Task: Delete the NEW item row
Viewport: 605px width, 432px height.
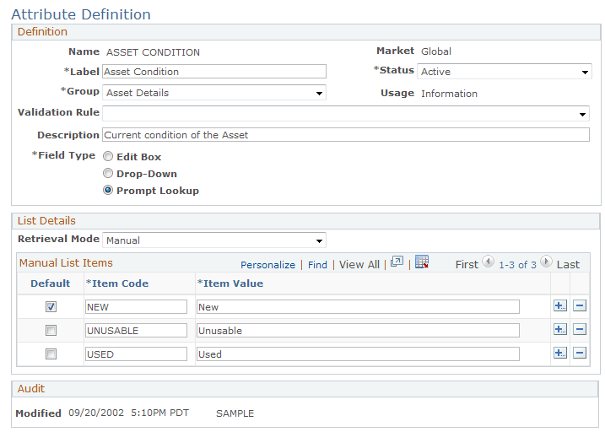Action: point(580,306)
